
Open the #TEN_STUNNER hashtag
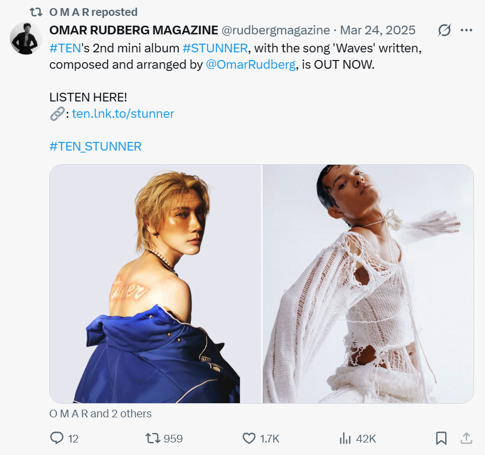click(96, 146)
